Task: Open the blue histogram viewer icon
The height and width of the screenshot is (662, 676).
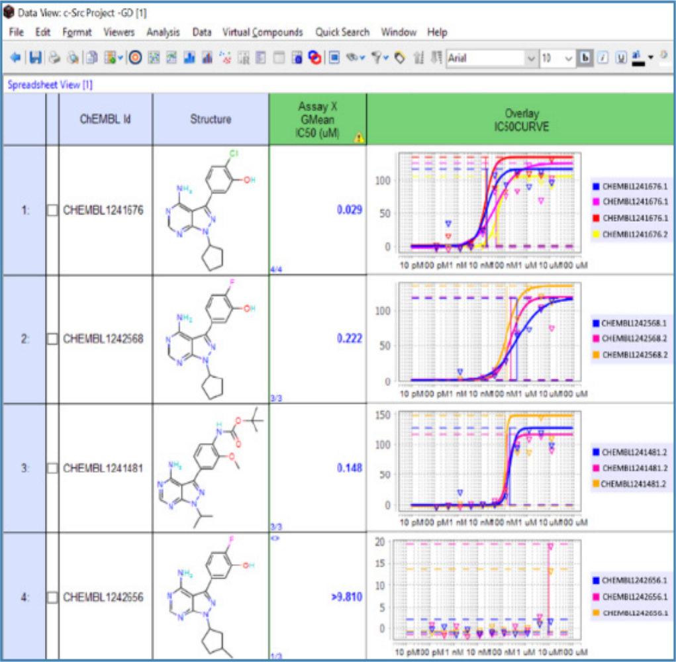Action: pyautogui.click(x=189, y=58)
